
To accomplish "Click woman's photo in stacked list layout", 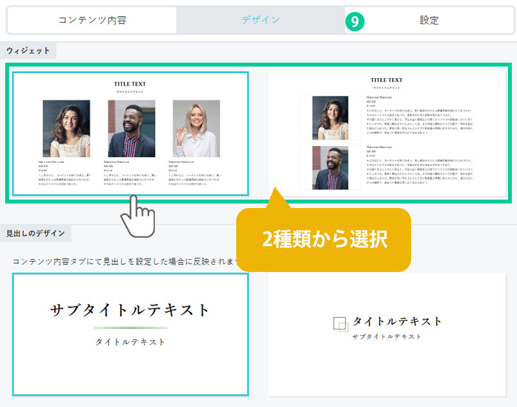I will point(330,118).
